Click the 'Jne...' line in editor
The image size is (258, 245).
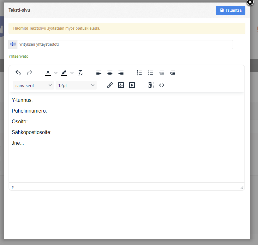[18, 143]
